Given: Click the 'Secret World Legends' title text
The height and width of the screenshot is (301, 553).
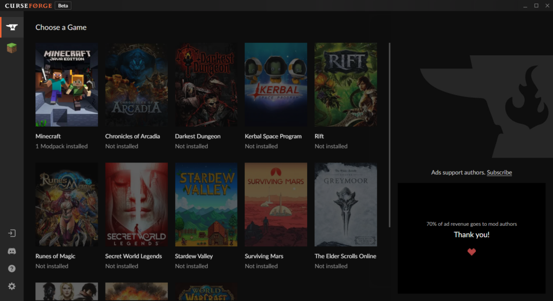Looking at the screenshot, I should tap(133, 256).
